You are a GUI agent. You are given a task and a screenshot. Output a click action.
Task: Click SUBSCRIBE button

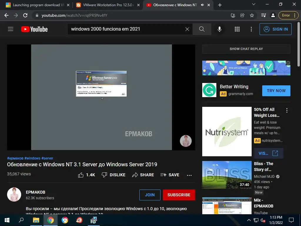pos(179,195)
